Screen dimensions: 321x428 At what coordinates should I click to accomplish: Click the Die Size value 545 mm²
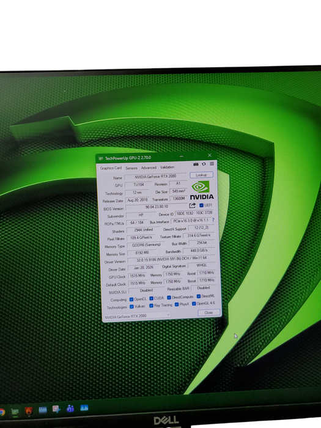coord(179,191)
